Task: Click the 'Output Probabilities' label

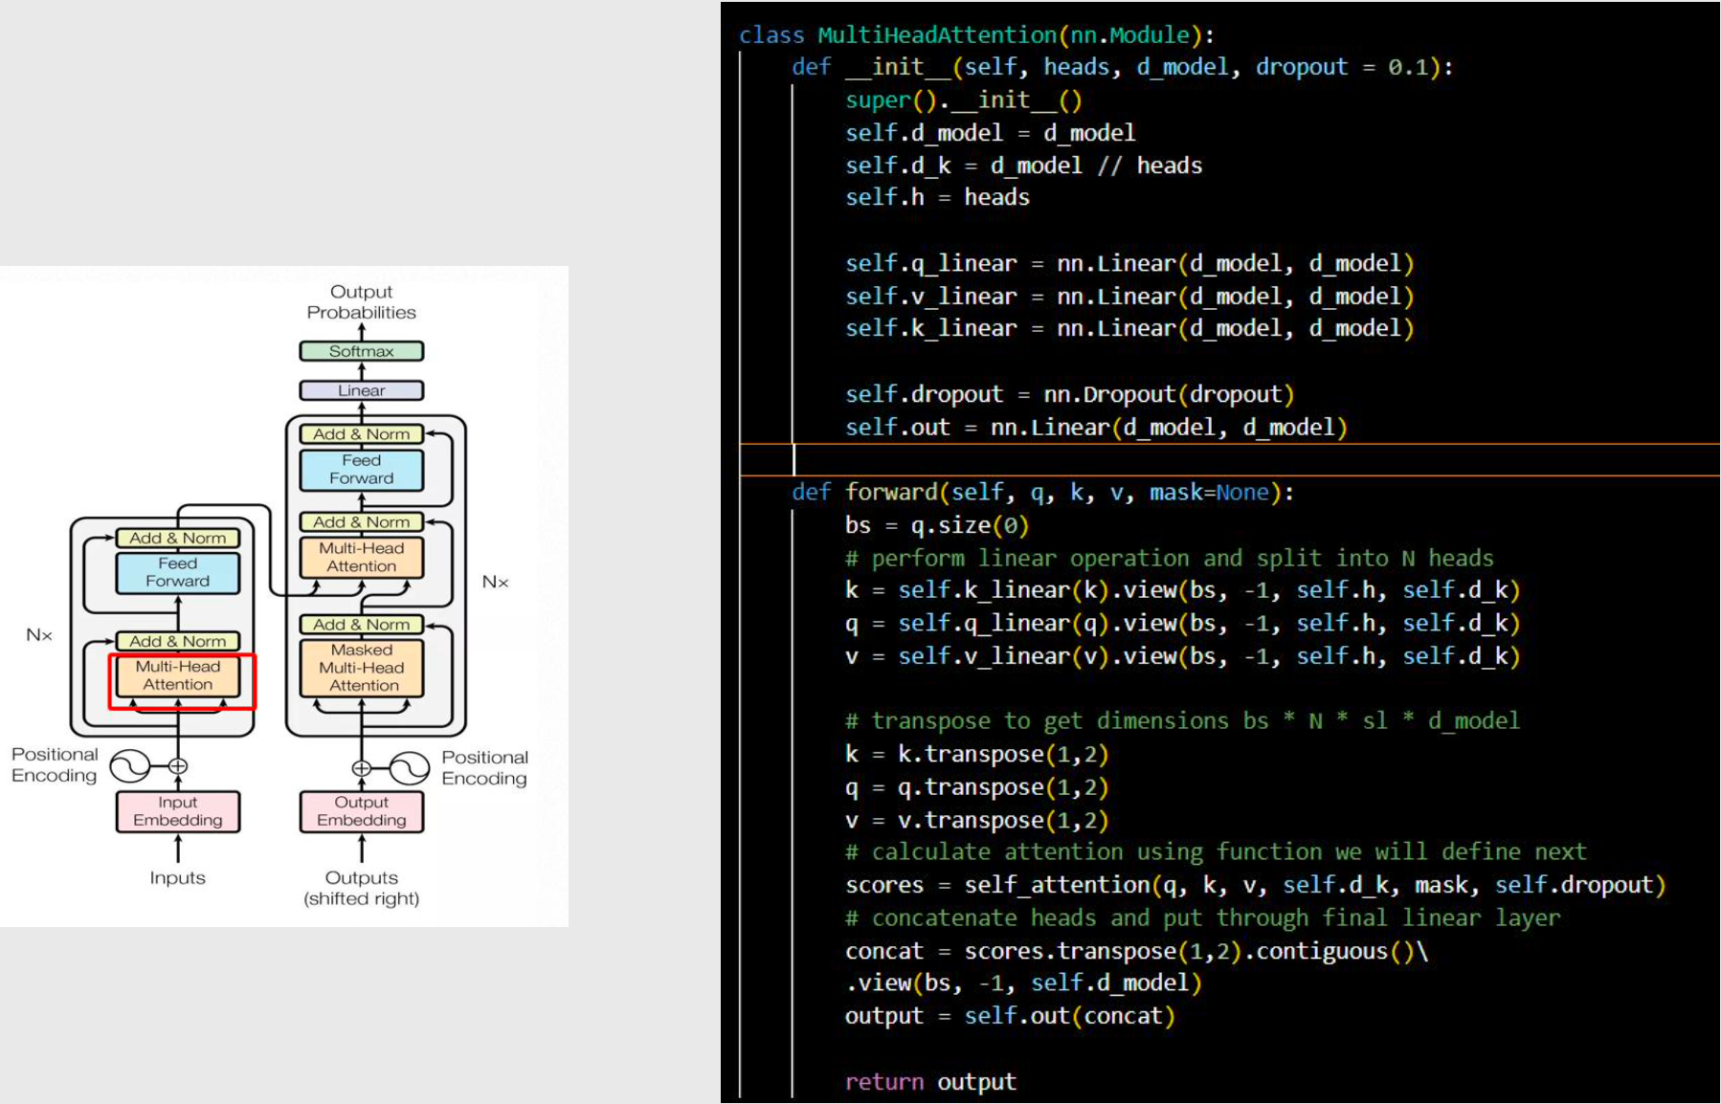Action: 362,302
